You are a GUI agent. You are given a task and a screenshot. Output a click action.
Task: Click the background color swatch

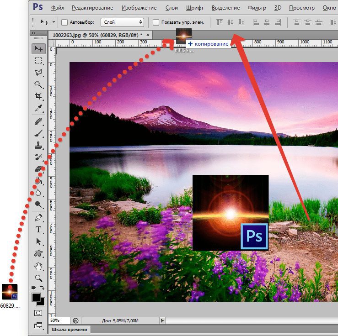pyautogui.click(x=42, y=303)
